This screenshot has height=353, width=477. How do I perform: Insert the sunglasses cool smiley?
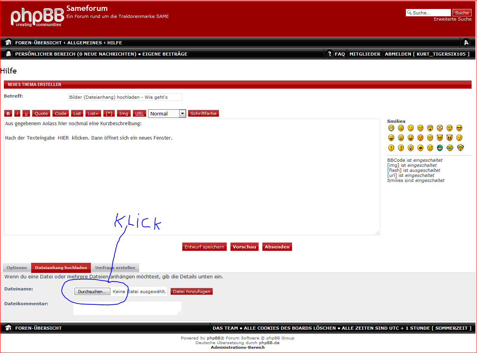(x=460, y=128)
